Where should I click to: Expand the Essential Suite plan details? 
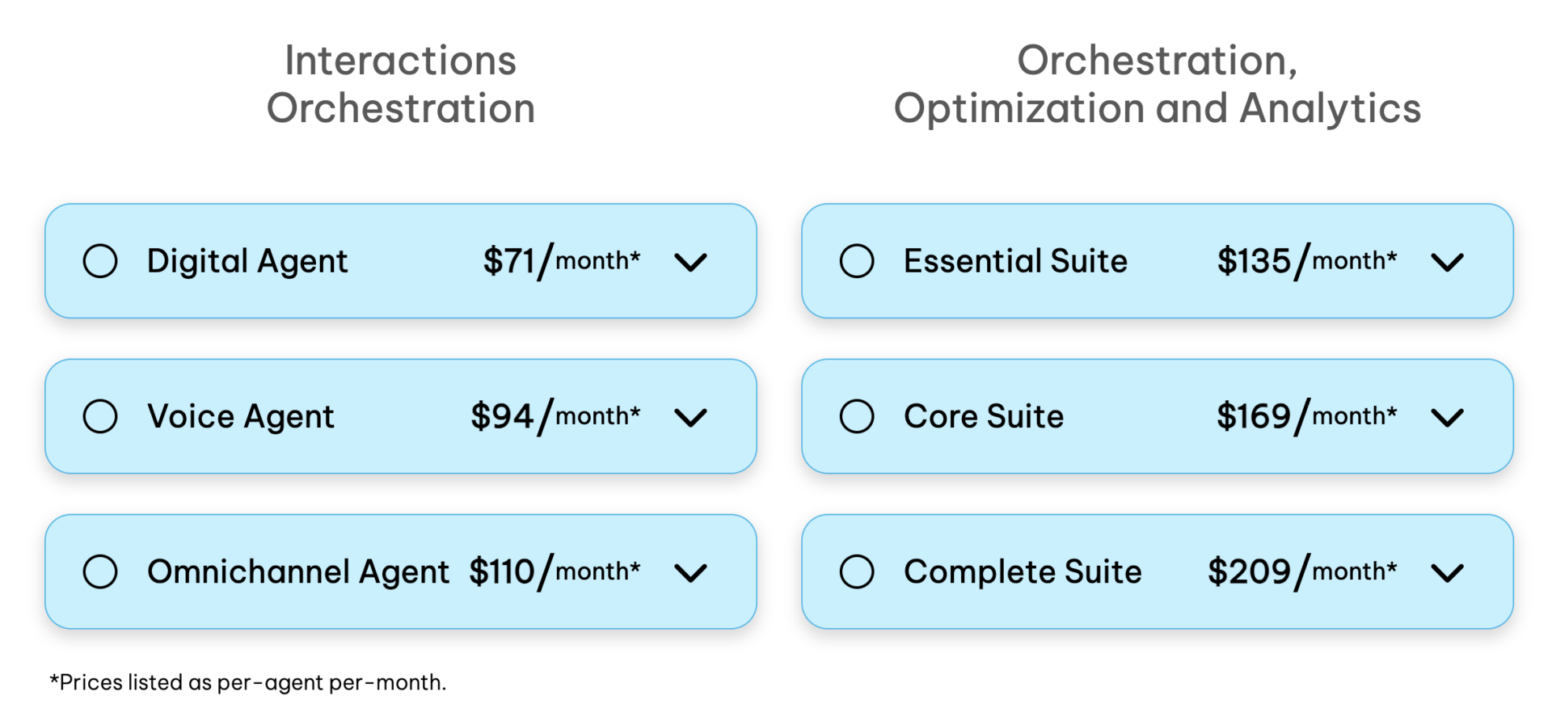click(x=1448, y=260)
